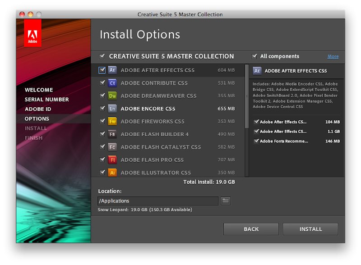Viewport: 361px width, 265px height.
Task: Select the ADOBE ENCORE CS5 row text
Action: (x=148, y=109)
